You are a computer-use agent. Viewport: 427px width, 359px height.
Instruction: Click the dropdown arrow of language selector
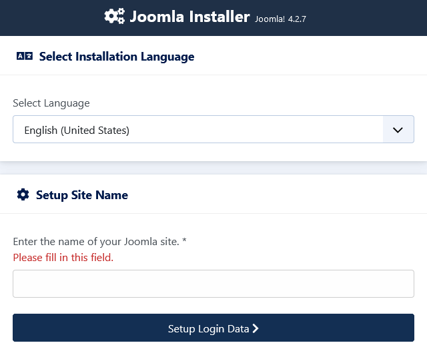tap(398, 130)
